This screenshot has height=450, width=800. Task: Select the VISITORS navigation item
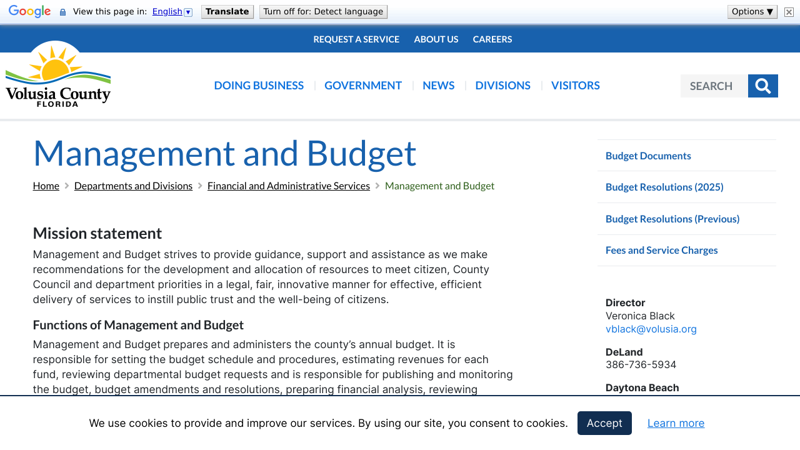click(x=575, y=85)
